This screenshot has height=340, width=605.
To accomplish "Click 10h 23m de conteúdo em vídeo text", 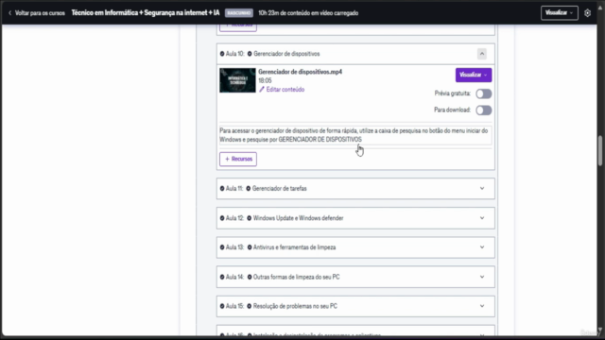I will point(308,13).
